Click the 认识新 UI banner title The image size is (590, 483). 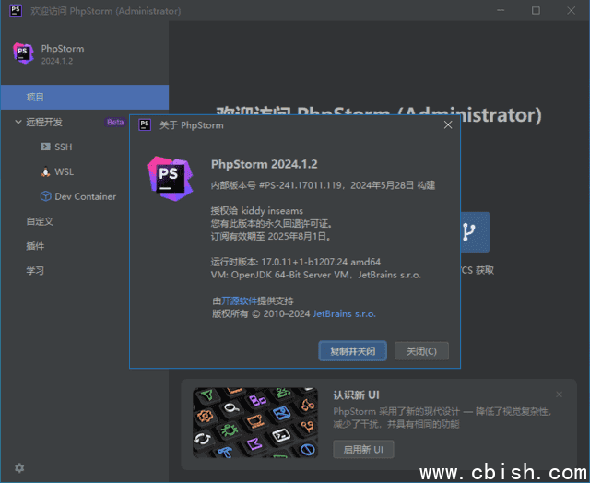pyautogui.click(x=356, y=395)
